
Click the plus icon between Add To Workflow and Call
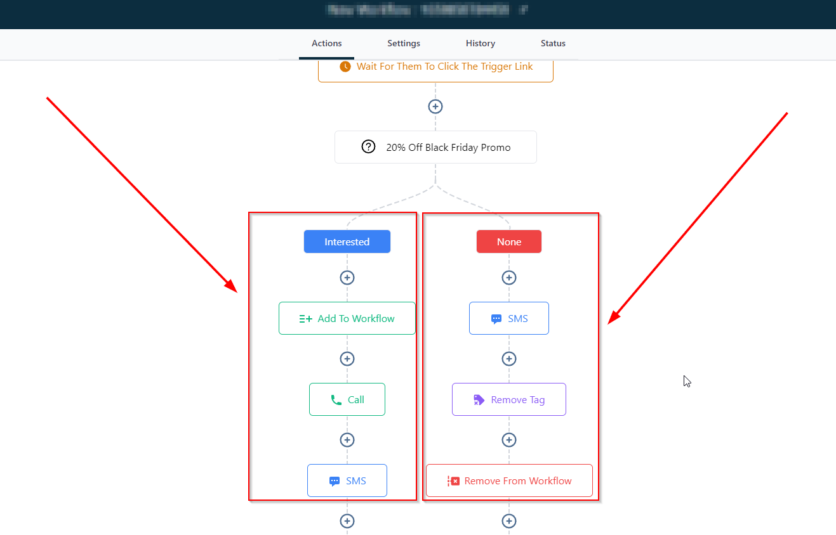[x=347, y=359]
